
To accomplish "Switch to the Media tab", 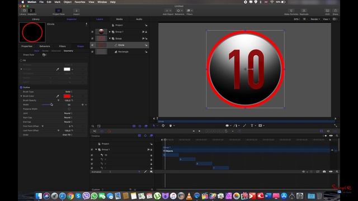I will (x=119, y=20).
